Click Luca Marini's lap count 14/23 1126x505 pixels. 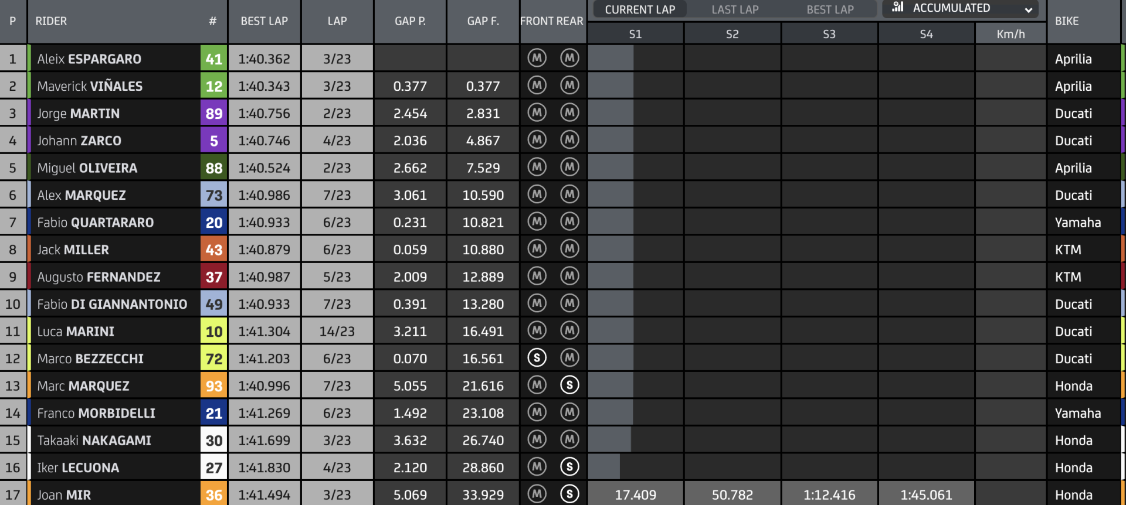[337, 331]
